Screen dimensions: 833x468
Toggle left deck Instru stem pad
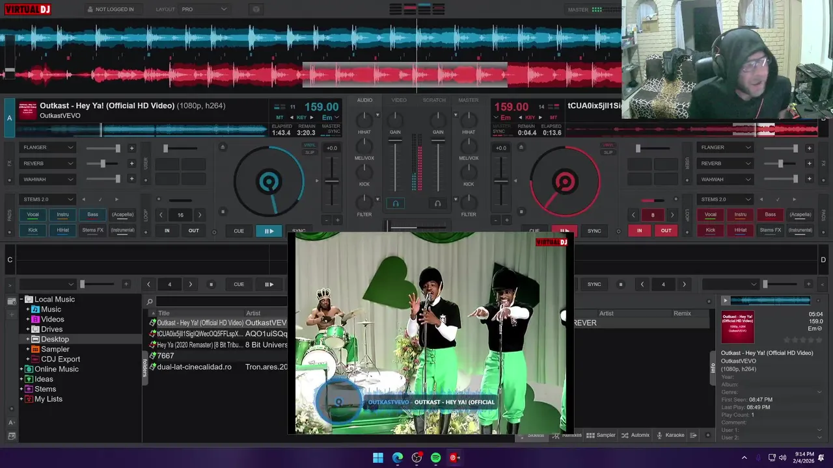[62, 214]
